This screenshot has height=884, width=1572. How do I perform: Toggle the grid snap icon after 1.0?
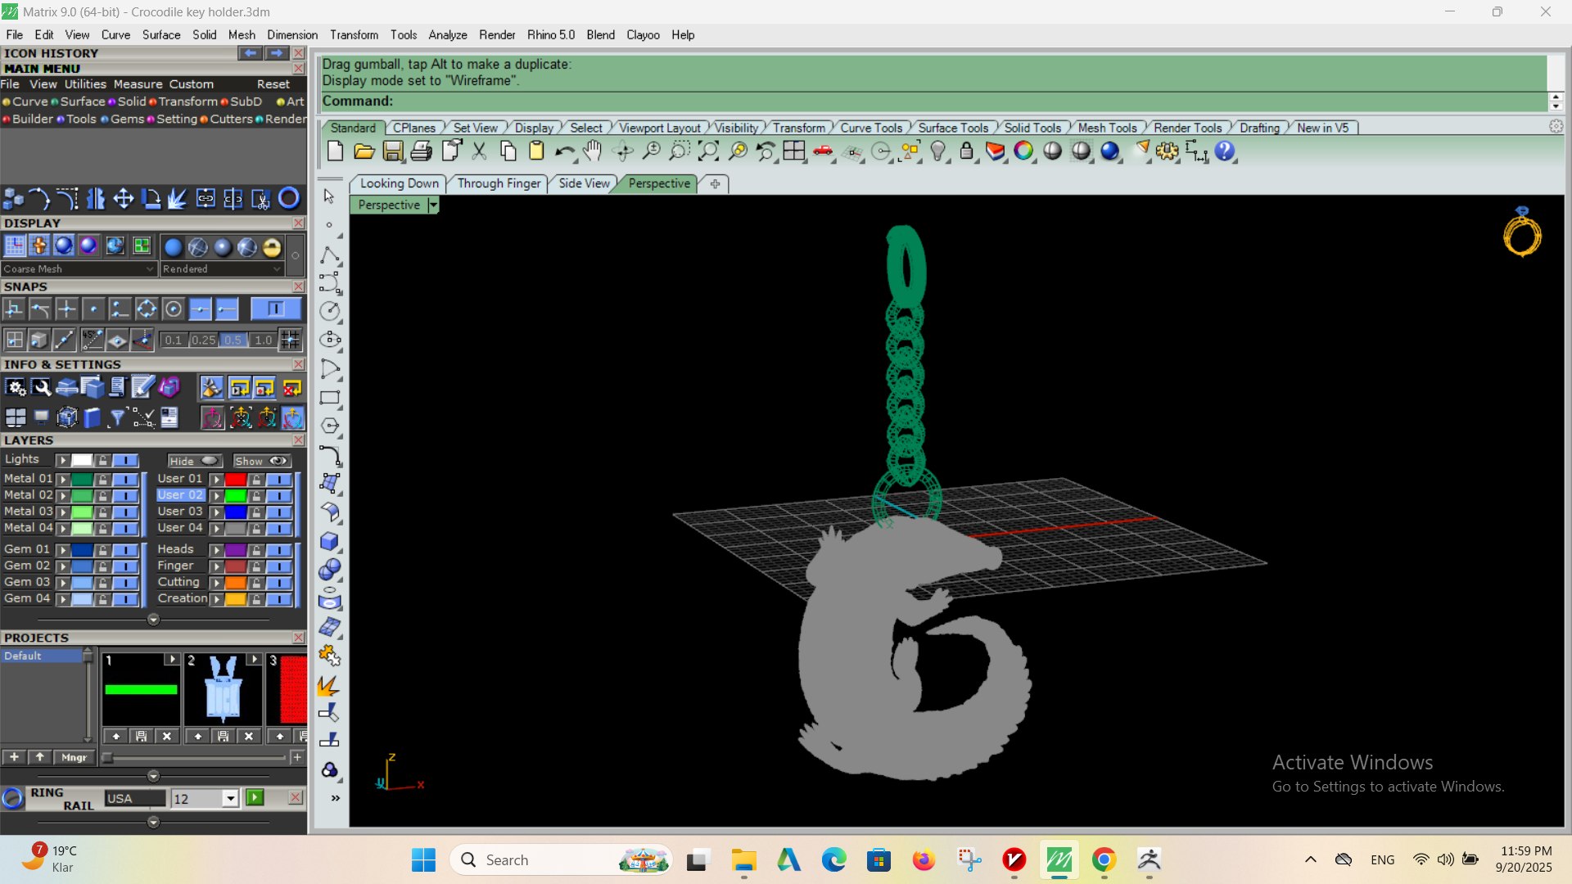pos(291,340)
